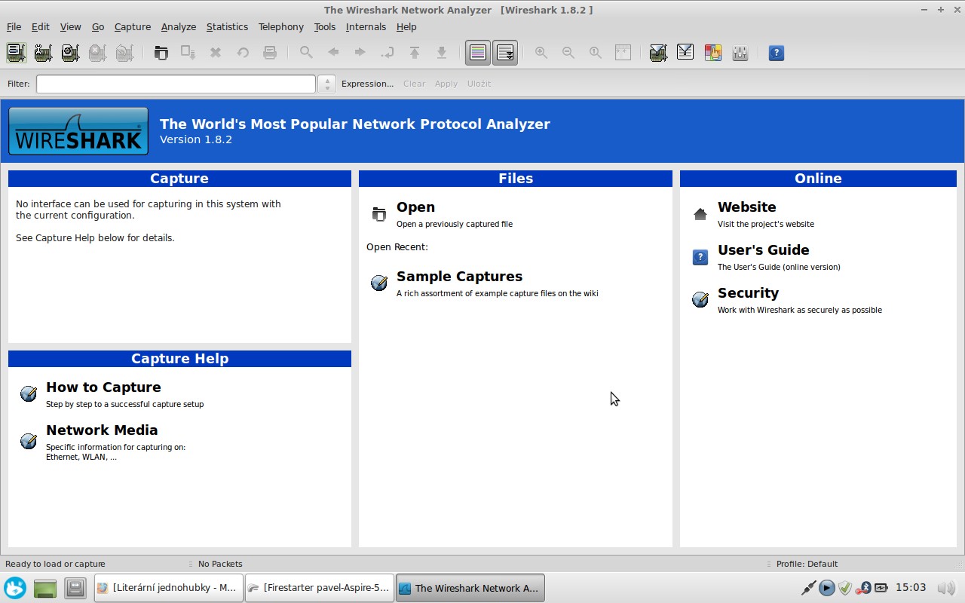Click the Apply filter button
This screenshot has width=965, height=603.
coord(446,84)
